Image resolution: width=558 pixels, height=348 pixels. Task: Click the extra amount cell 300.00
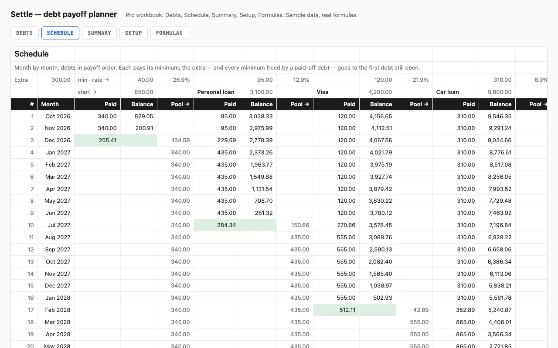coord(56,80)
